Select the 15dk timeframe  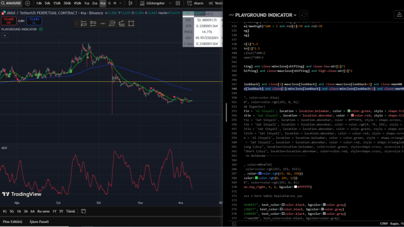pyautogui.click(x=57, y=3)
